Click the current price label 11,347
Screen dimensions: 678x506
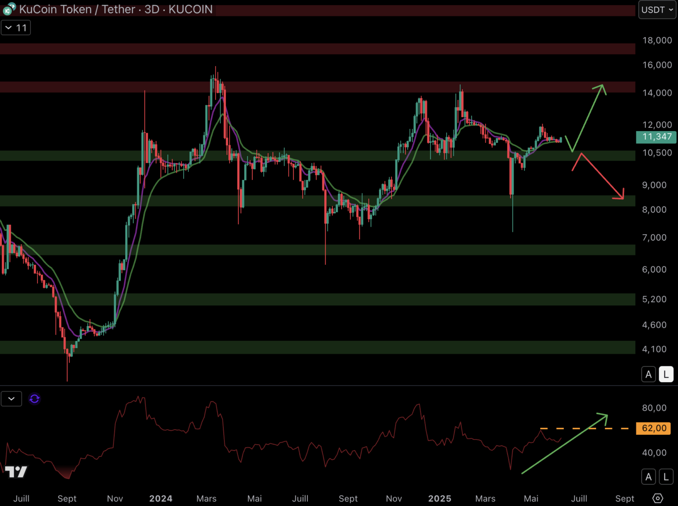pyautogui.click(x=656, y=137)
